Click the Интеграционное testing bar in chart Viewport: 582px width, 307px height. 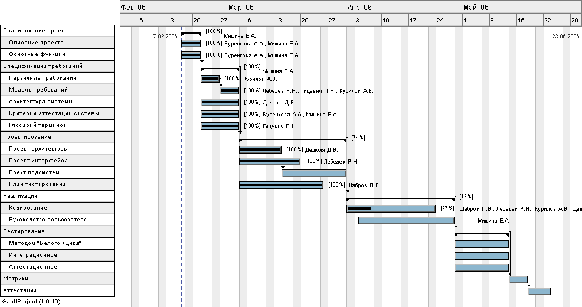point(481,256)
